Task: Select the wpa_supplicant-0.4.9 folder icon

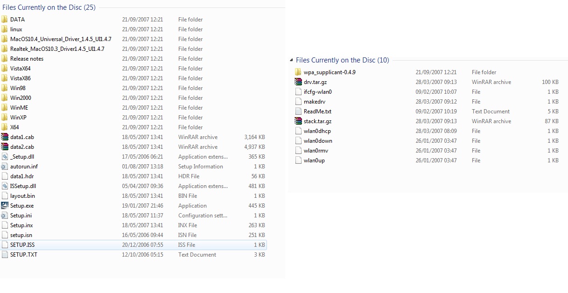Action: 298,72
